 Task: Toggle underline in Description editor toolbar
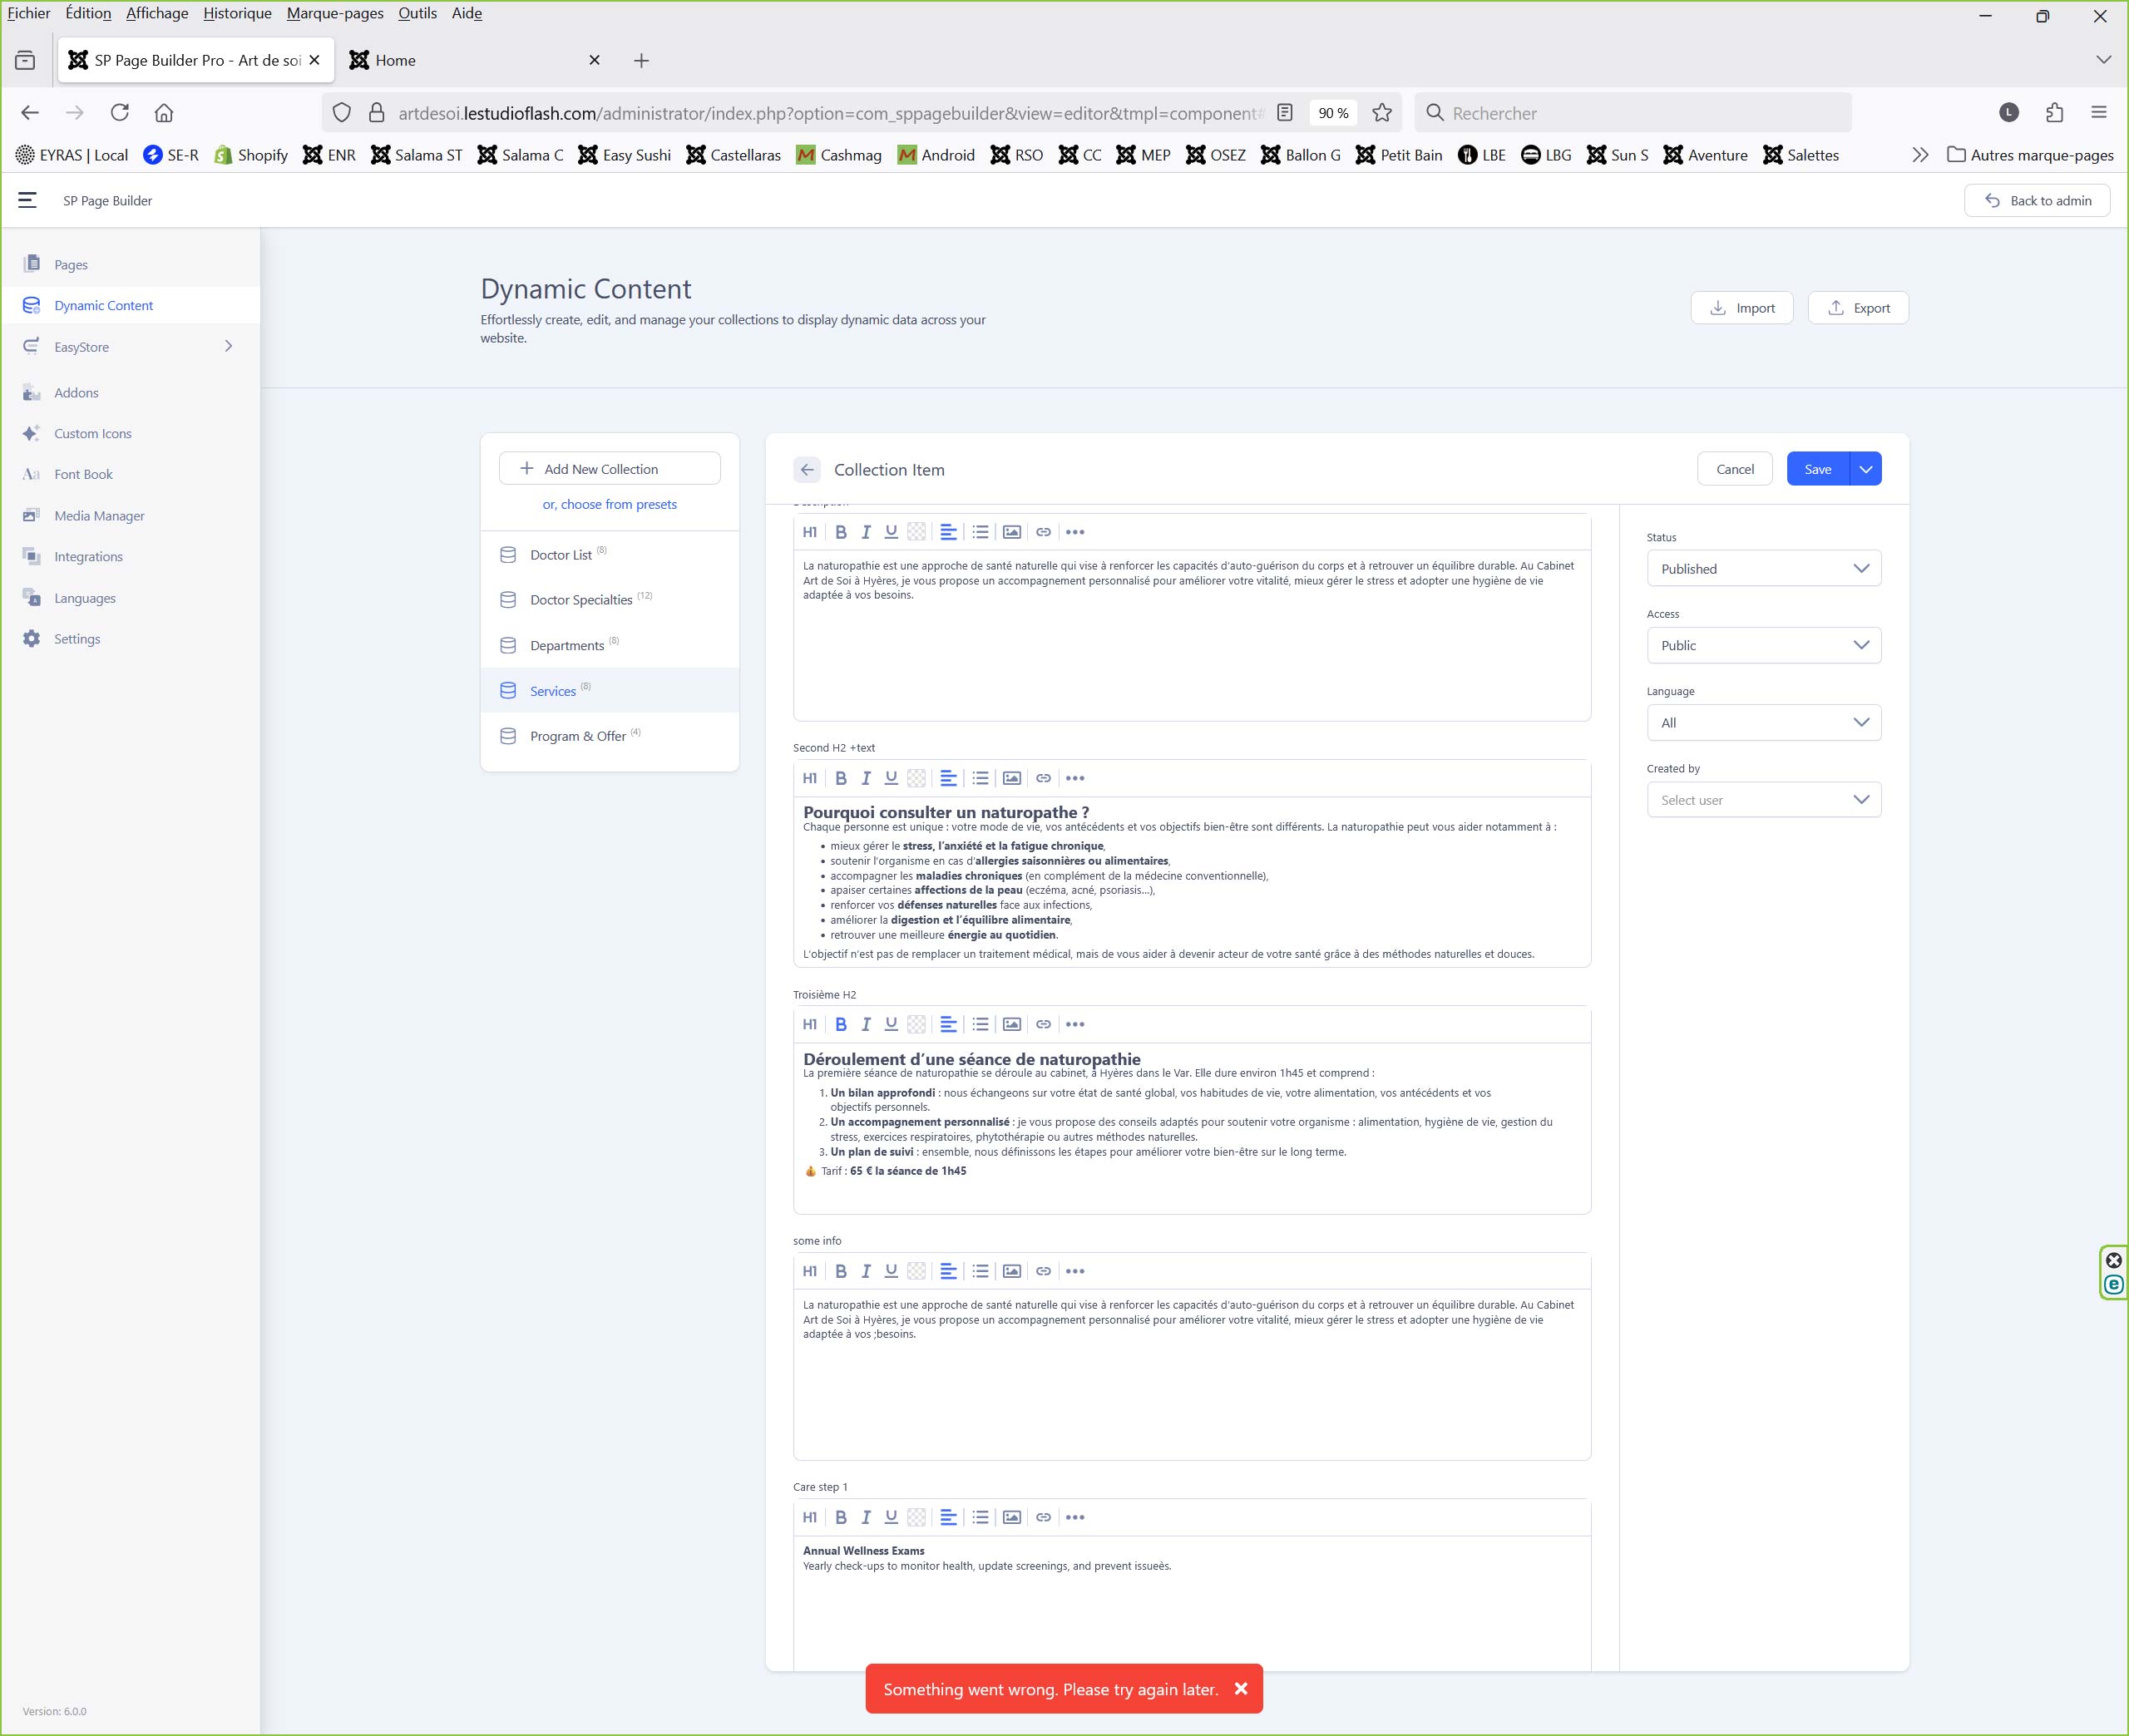pos(891,532)
